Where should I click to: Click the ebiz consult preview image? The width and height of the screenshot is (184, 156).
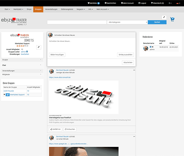coord(84,97)
